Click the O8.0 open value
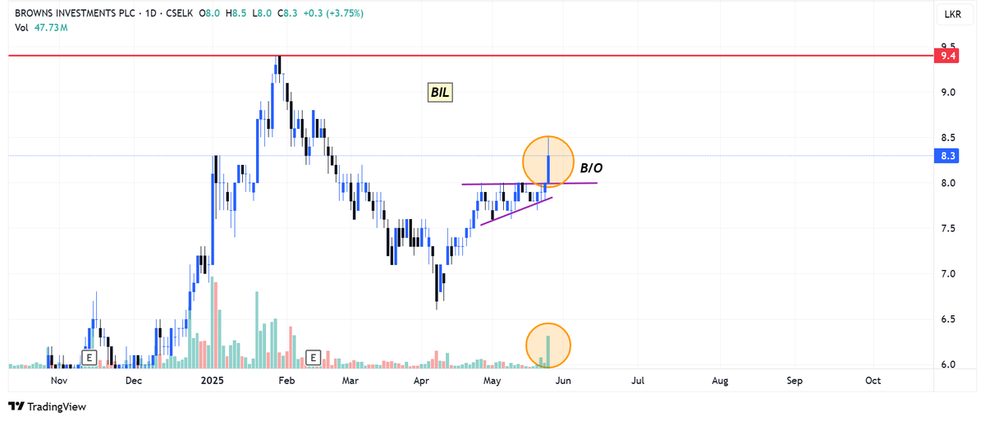Viewport: 985px width, 421px height. click(210, 14)
